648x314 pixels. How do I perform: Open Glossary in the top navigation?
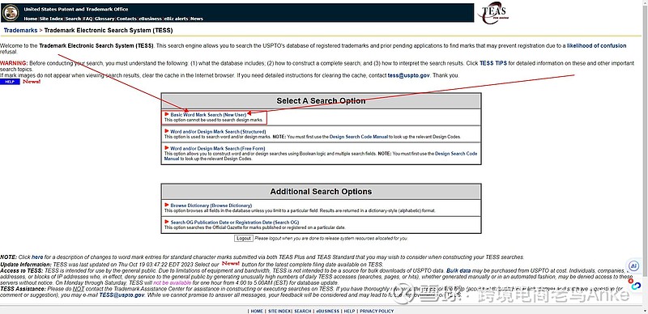104,19
